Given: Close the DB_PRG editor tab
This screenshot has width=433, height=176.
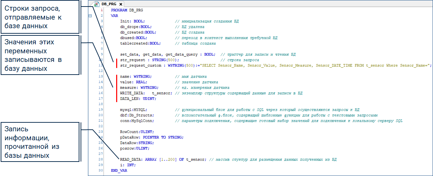Looking at the screenshot, I should point(121,4).
